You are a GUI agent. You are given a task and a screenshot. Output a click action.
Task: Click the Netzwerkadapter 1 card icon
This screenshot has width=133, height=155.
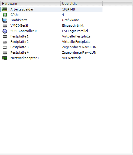[x=5, y=58]
